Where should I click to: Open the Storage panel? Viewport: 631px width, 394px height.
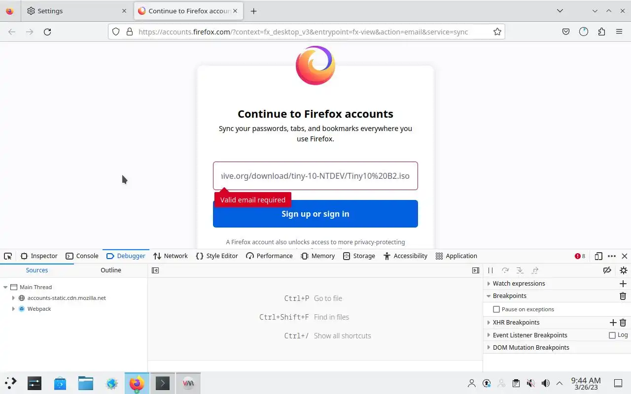[x=359, y=256]
